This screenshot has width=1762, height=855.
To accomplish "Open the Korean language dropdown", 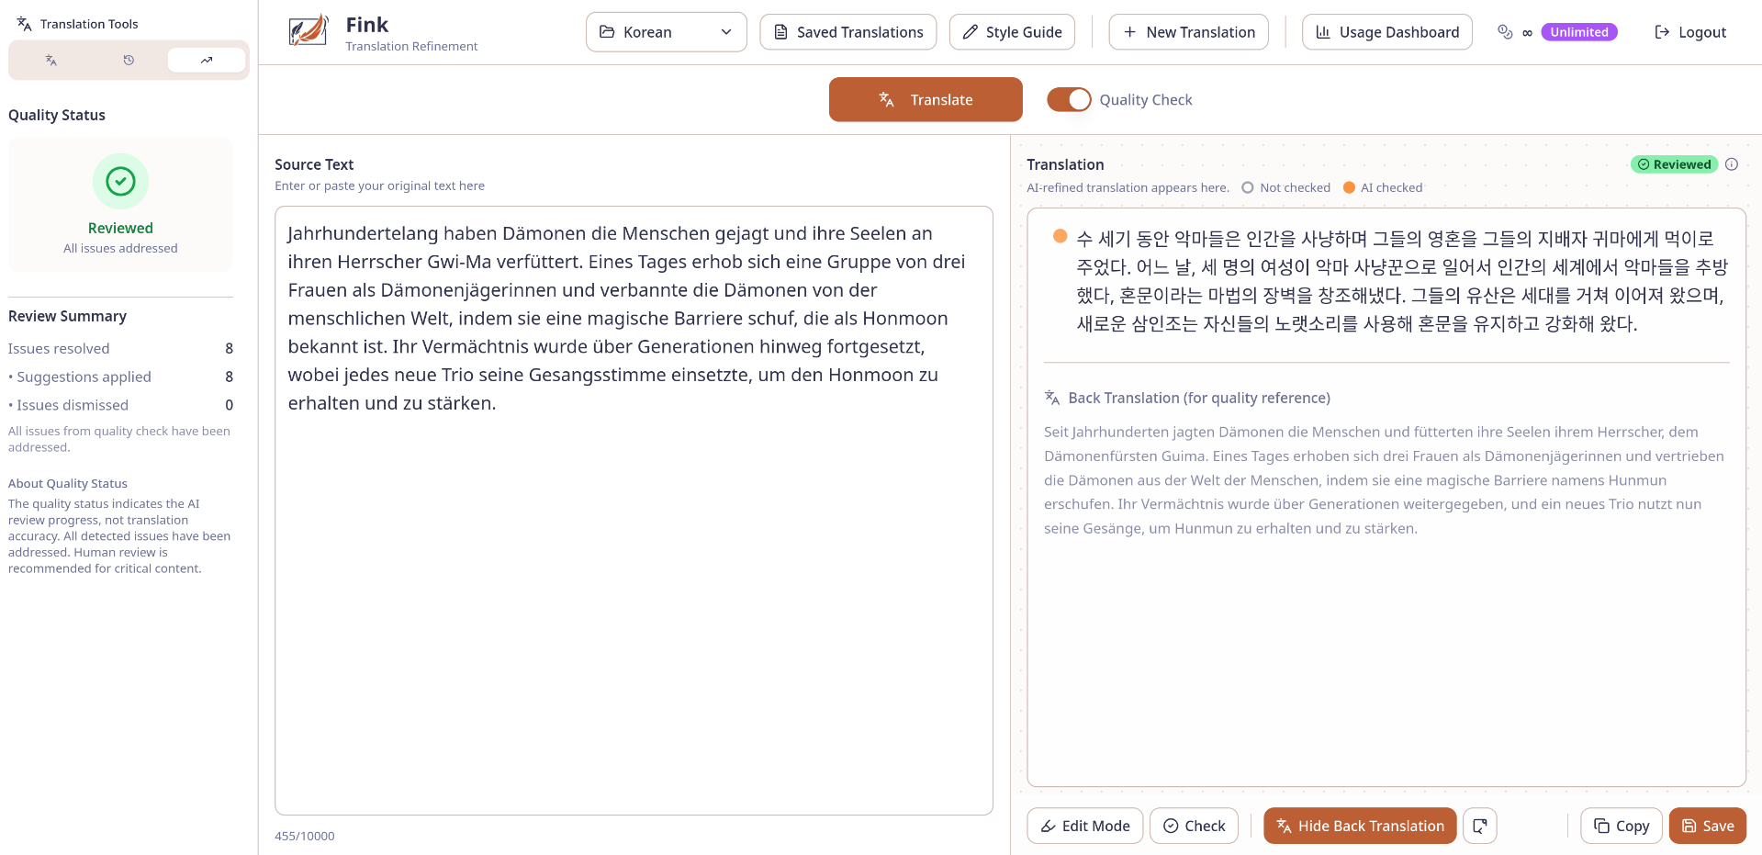I will (x=666, y=31).
